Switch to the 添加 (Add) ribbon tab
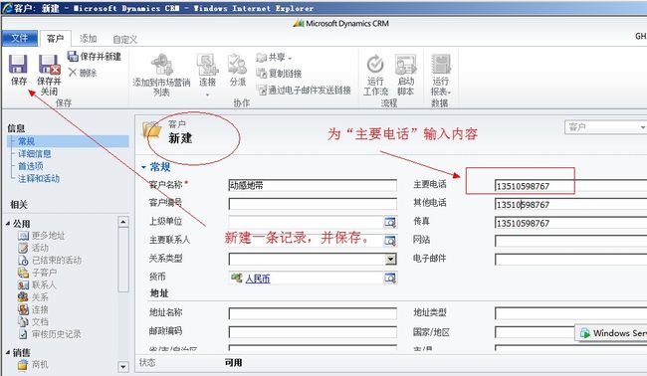The image size is (647, 376). coord(88,39)
